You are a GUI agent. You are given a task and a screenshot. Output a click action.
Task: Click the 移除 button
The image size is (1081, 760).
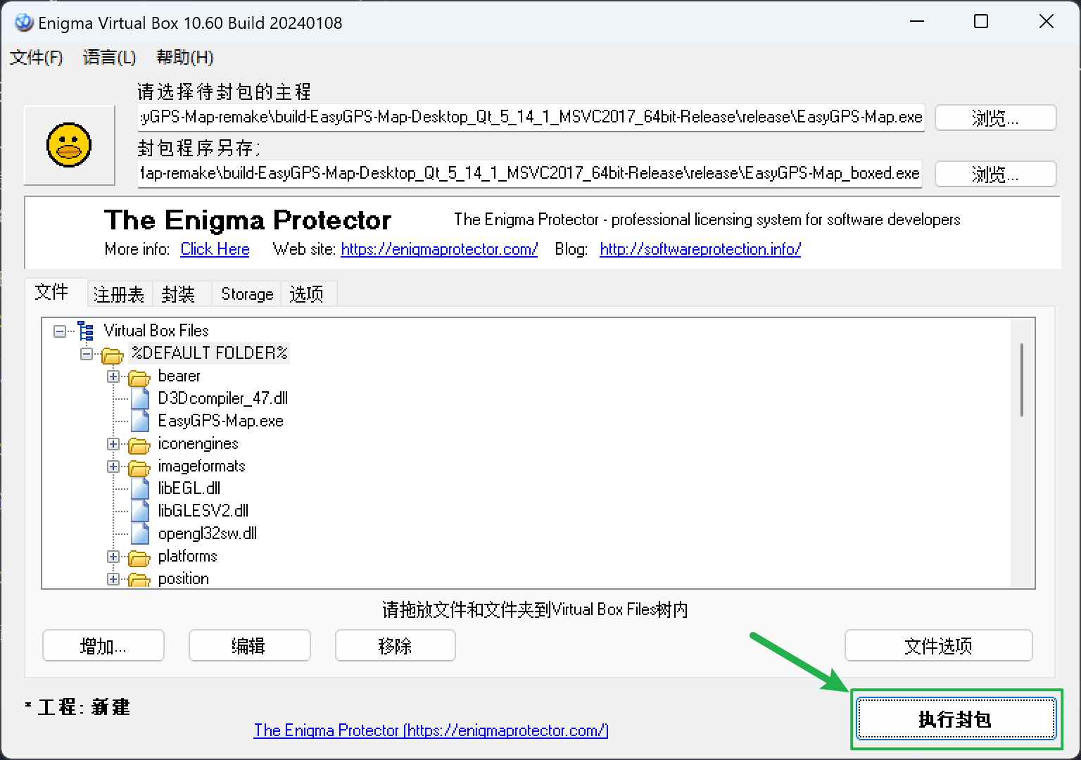396,645
